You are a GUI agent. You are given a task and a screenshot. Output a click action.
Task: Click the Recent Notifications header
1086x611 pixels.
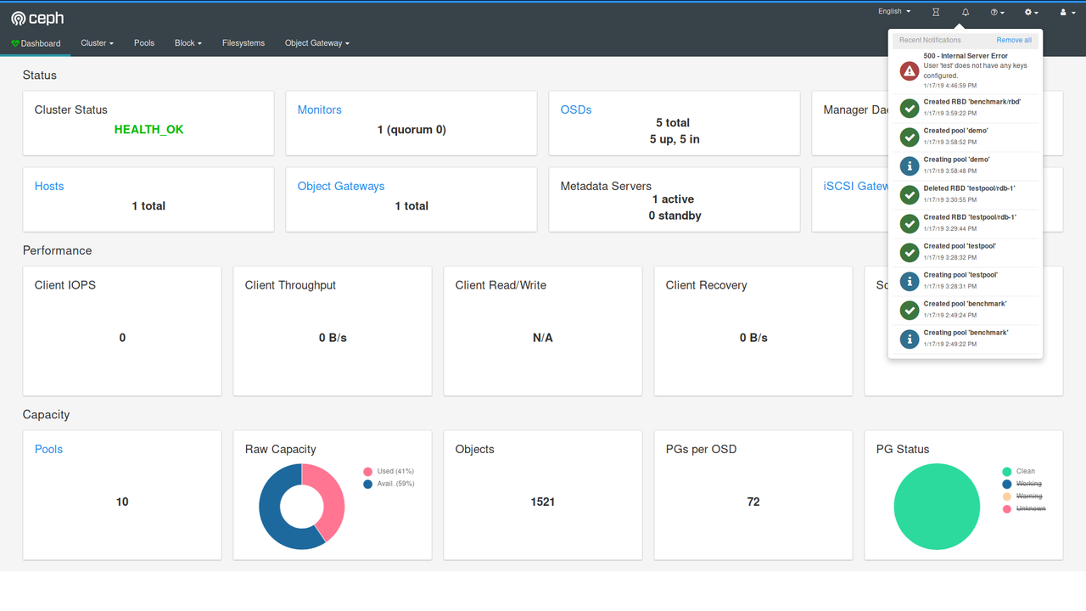coord(931,40)
